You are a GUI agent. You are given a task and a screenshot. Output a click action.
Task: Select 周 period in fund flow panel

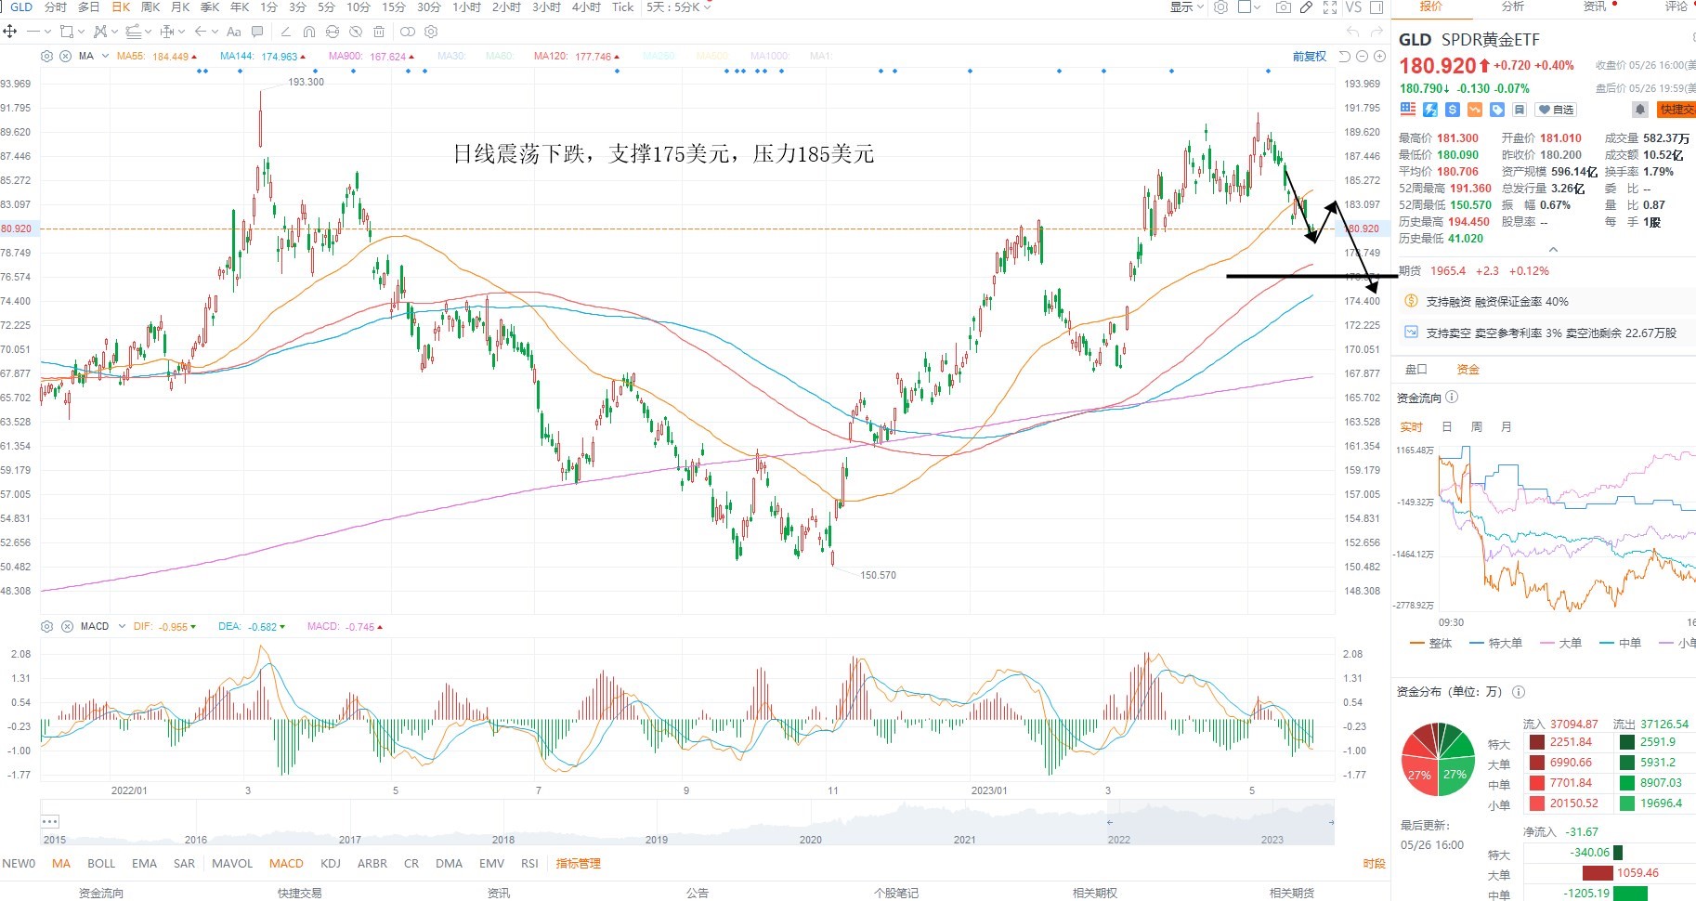1476,426
